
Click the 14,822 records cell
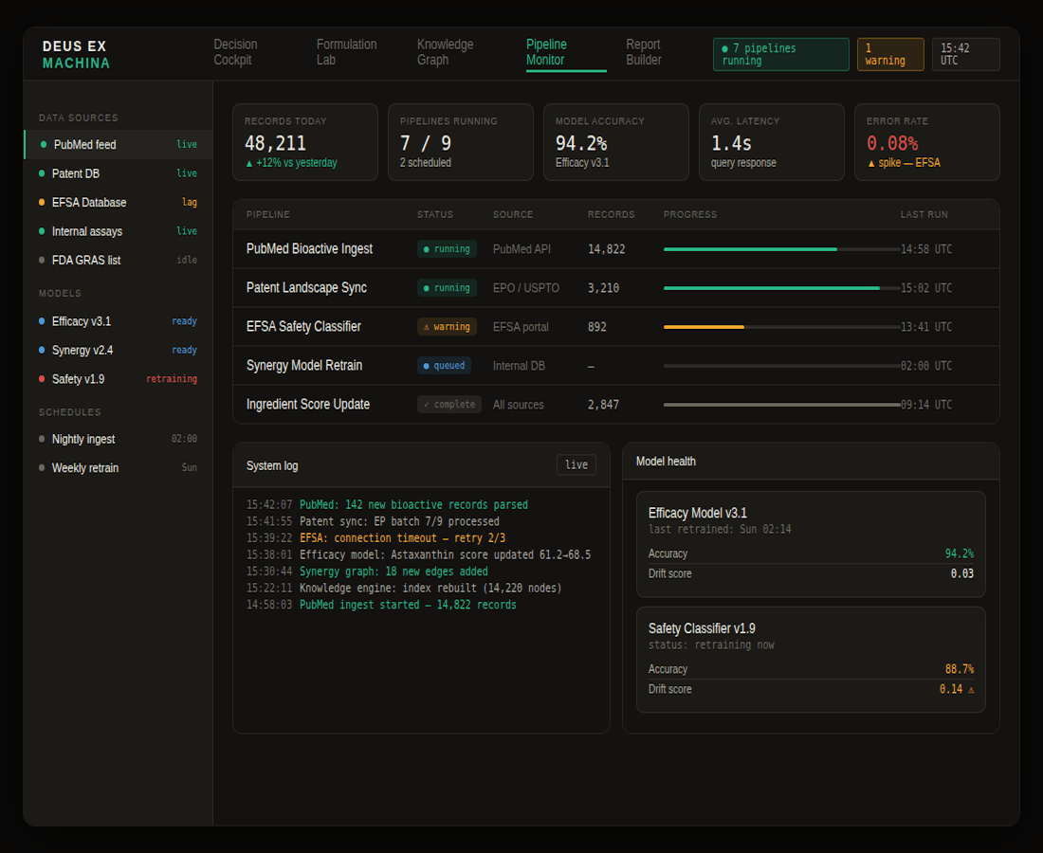coord(606,249)
